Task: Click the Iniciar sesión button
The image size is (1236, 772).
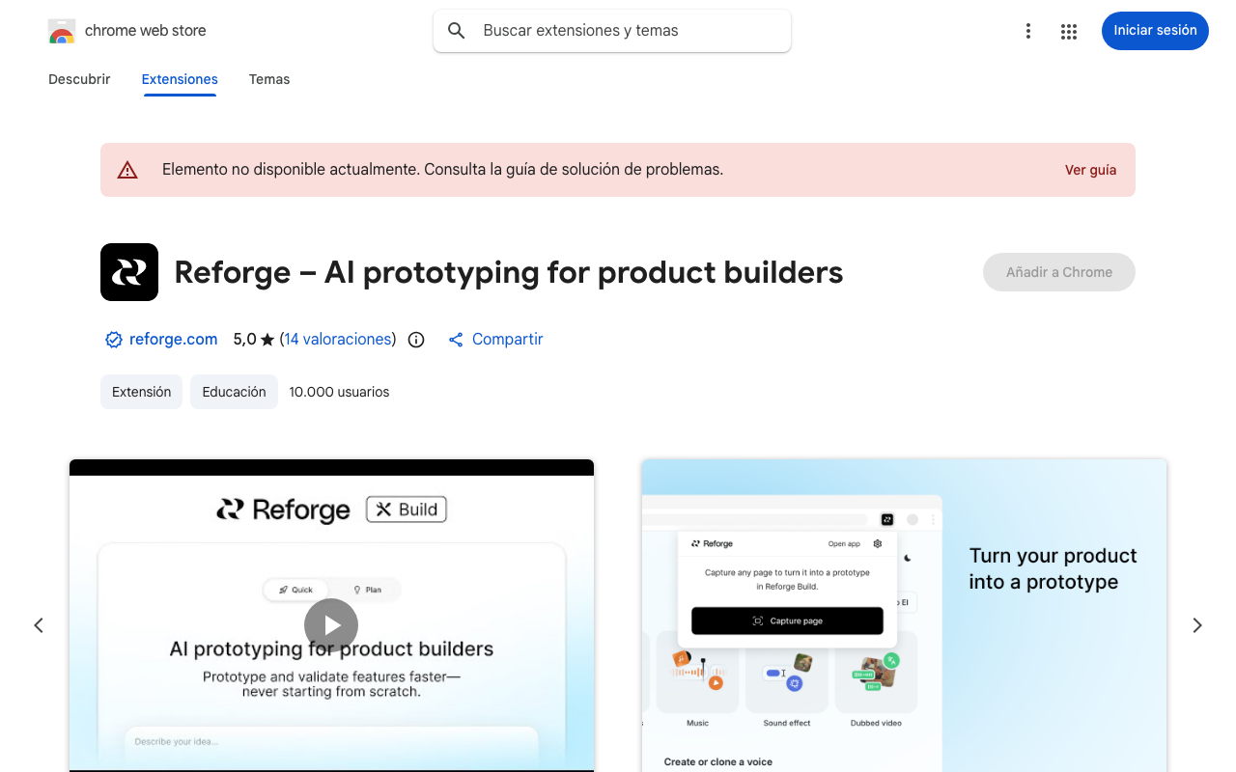Action: tap(1155, 31)
